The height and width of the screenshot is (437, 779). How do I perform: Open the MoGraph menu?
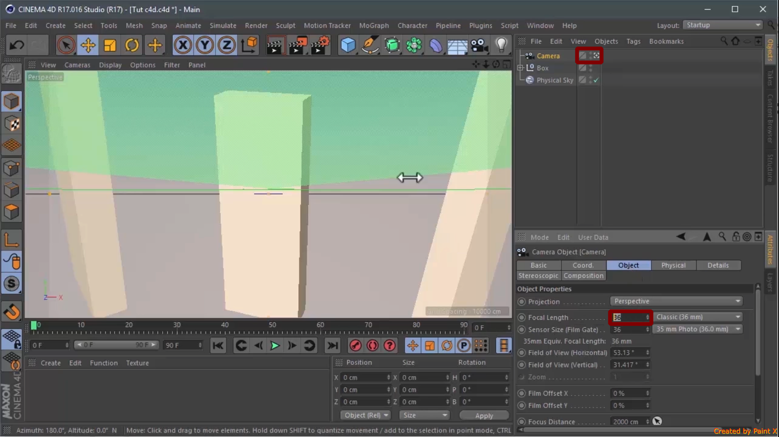(x=374, y=25)
